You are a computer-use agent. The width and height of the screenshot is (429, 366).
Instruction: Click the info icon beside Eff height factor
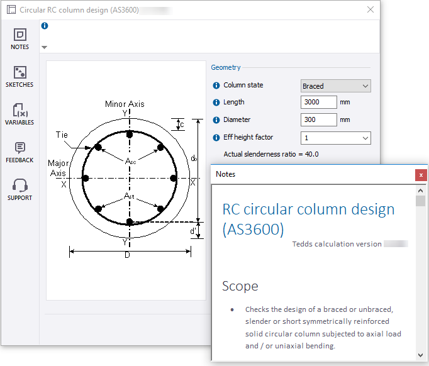[216, 138]
